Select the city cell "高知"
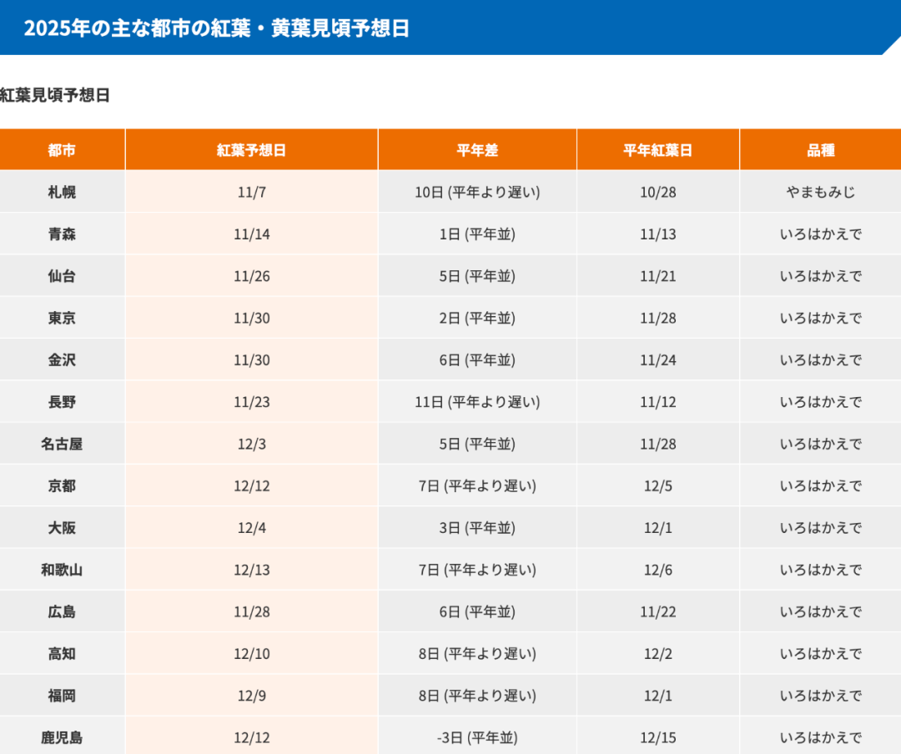 point(62,653)
